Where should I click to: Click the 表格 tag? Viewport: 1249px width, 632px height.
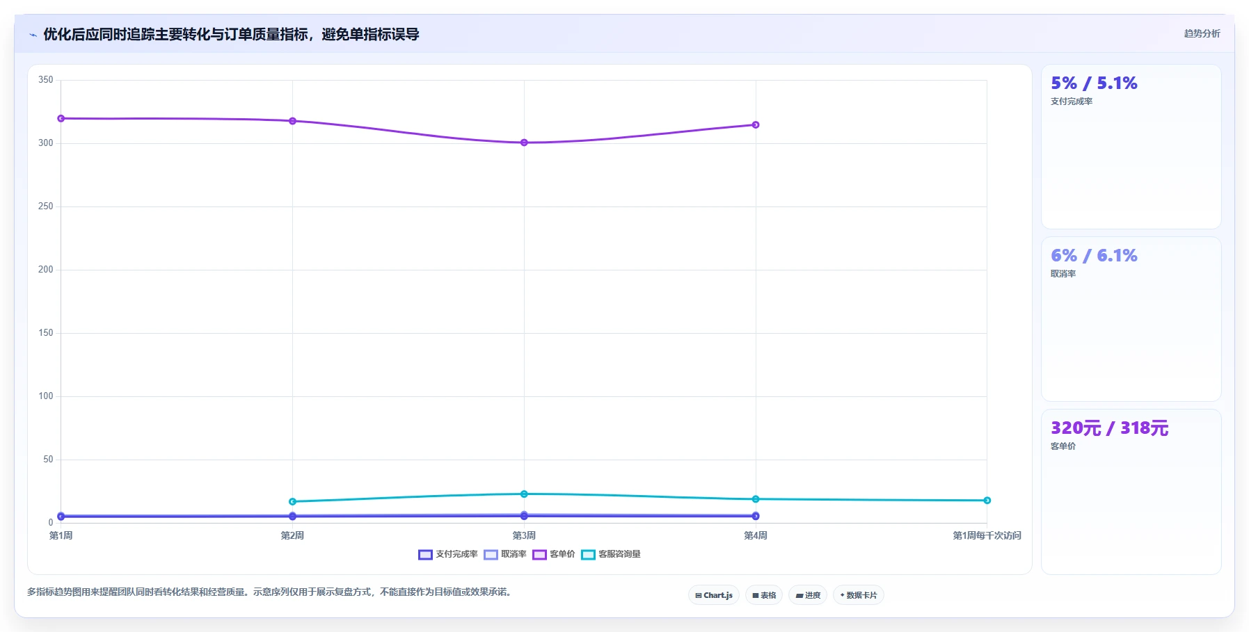[764, 595]
